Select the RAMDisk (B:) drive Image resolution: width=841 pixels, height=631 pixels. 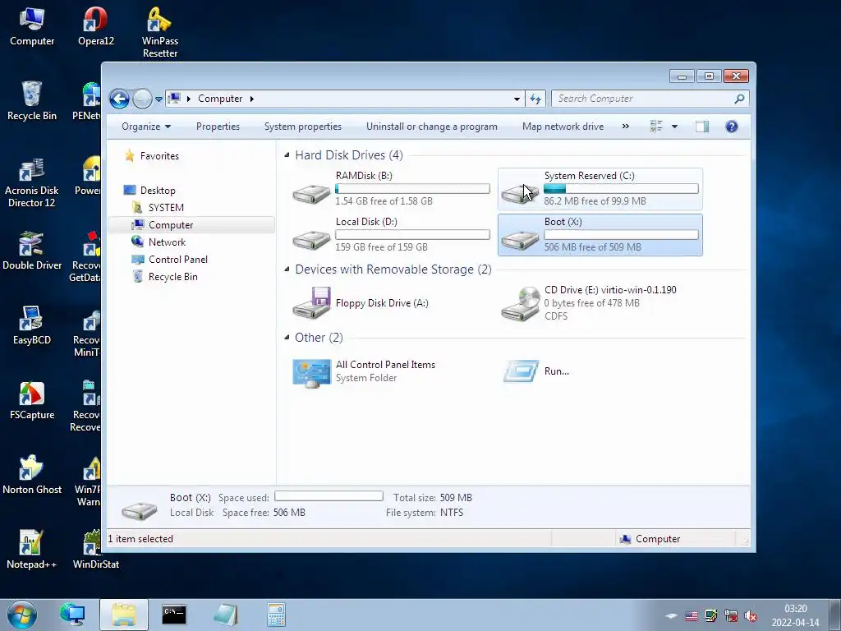point(391,189)
